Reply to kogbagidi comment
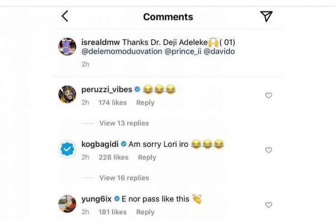The height and width of the screenshot is (221, 336). 147,157
